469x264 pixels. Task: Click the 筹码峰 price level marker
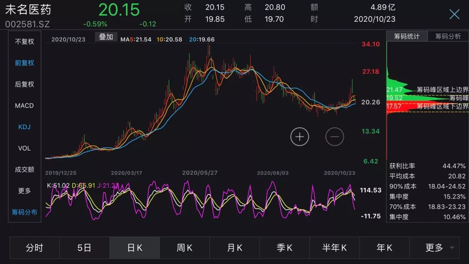pos(459,98)
